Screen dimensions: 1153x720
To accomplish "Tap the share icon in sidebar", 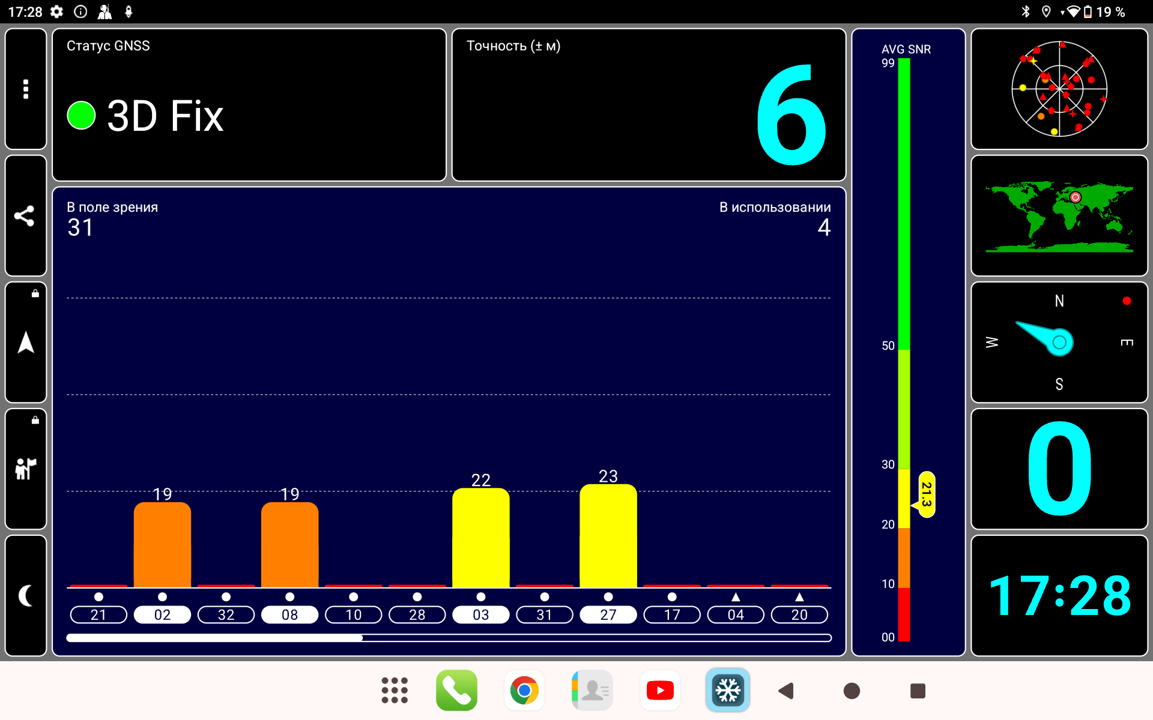I will 26,216.
